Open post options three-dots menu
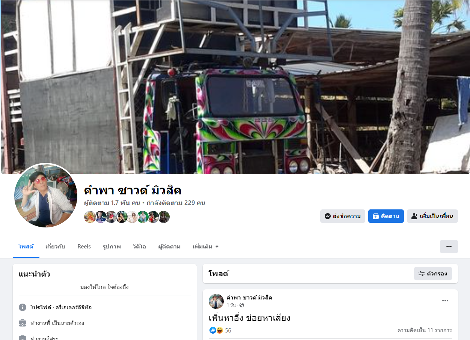 pyautogui.click(x=445, y=301)
